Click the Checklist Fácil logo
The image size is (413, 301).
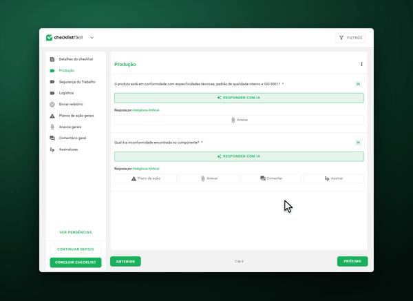(x=64, y=37)
